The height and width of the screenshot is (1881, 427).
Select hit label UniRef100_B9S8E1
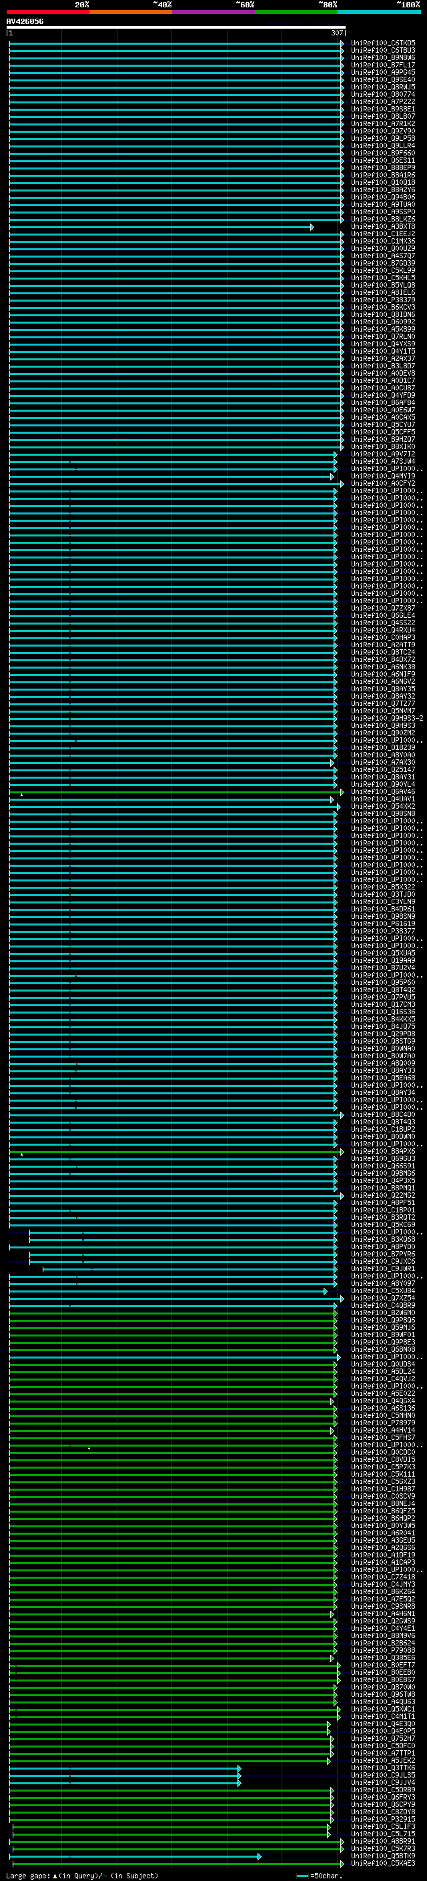(383, 109)
